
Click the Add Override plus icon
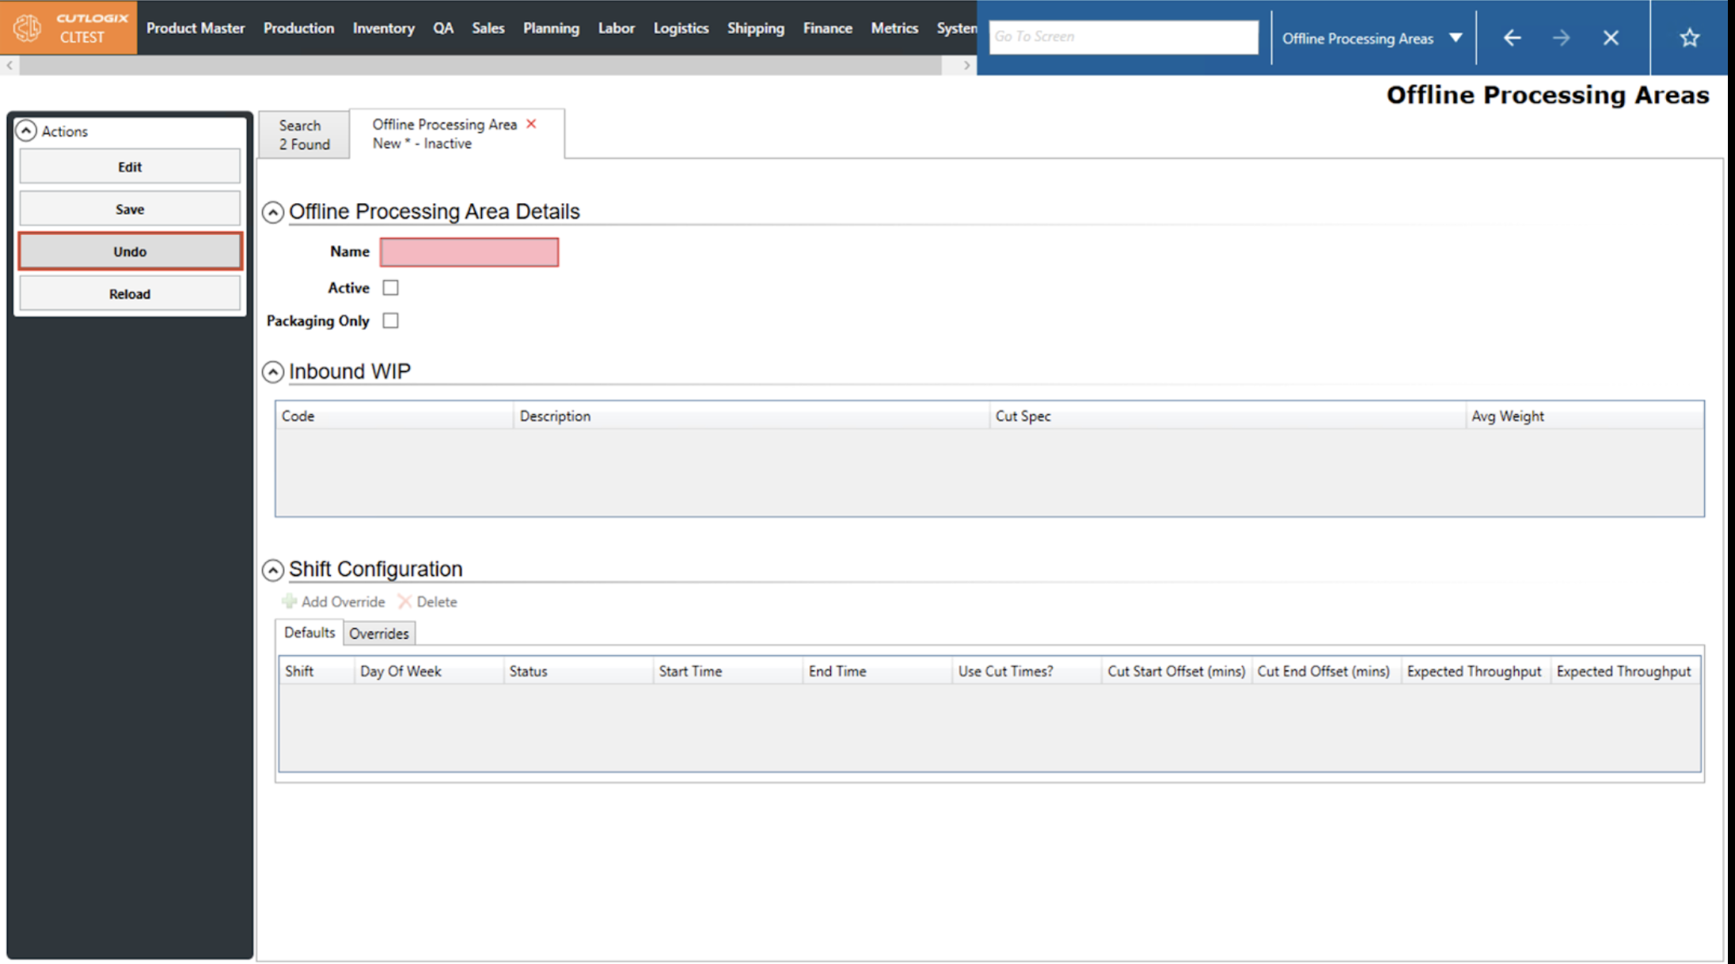290,602
